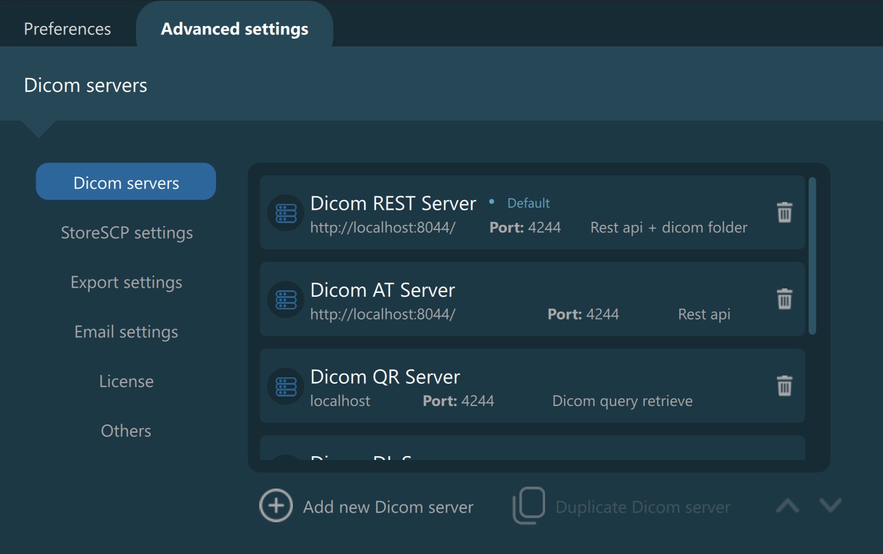Select the Advanced settings tab
Screen dimensions: 883x554
pos(234,29)
